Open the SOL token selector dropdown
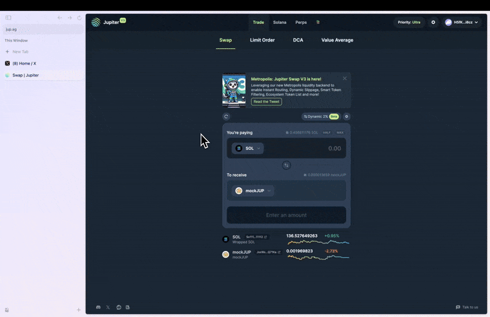The width and height of the screenshot is (490, 317). [248, 148]
